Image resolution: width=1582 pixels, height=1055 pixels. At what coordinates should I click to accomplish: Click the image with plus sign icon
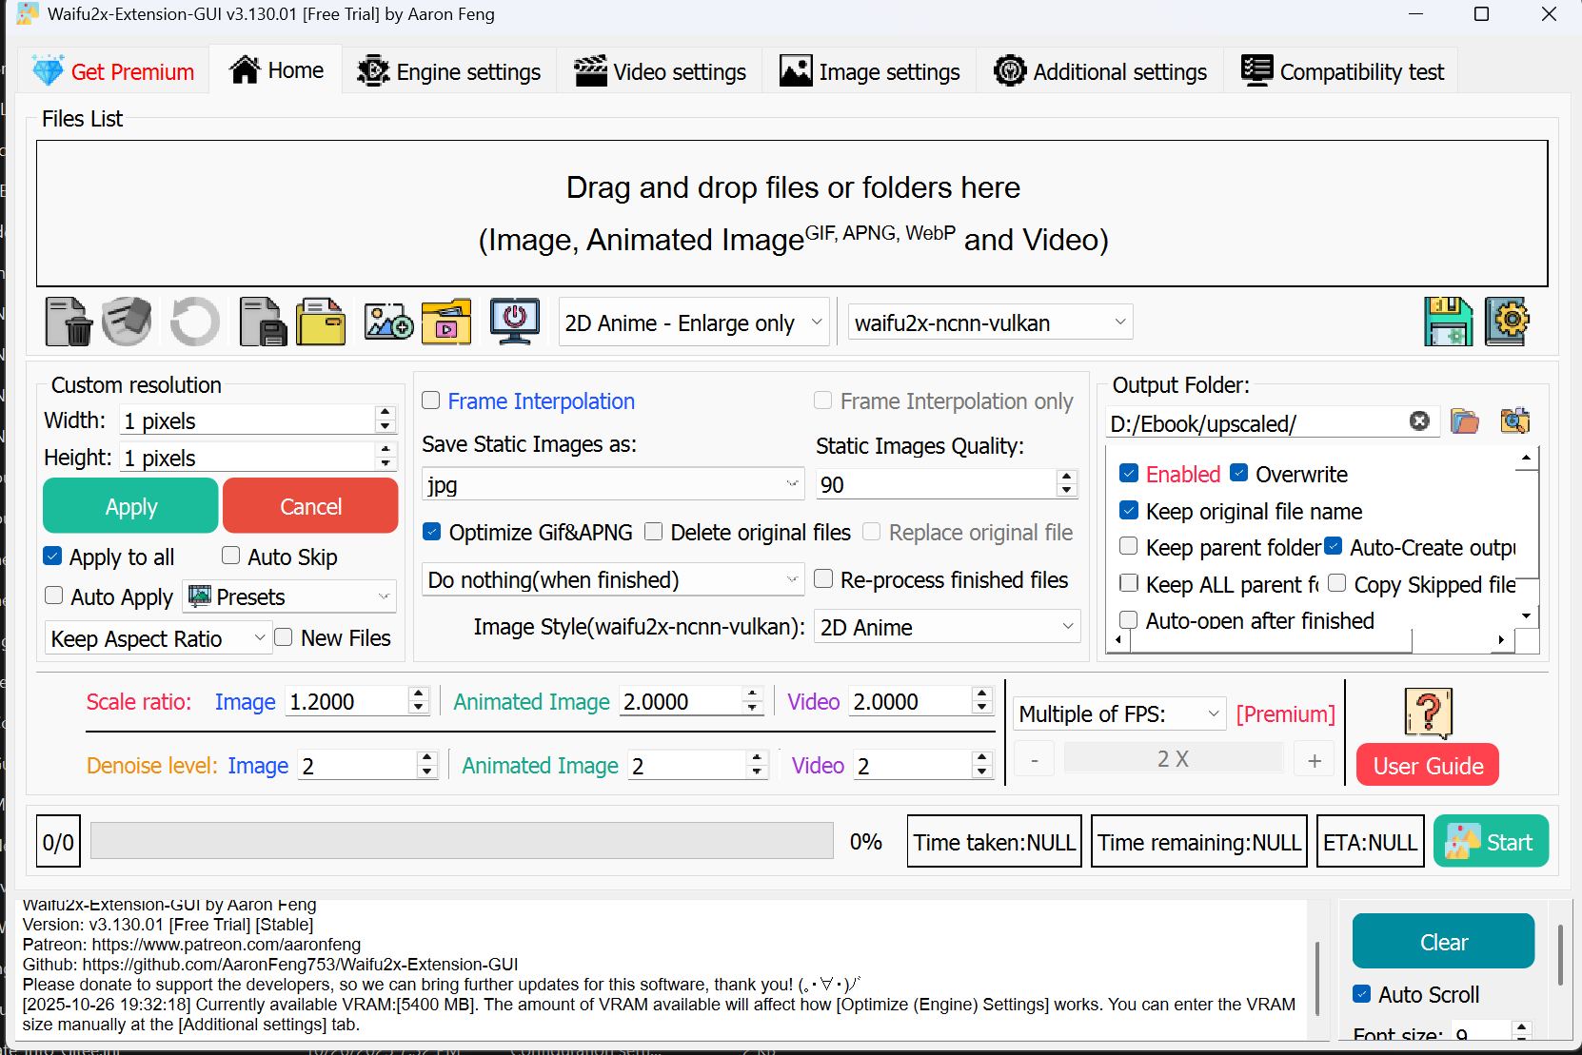click(x=388, y=322)
